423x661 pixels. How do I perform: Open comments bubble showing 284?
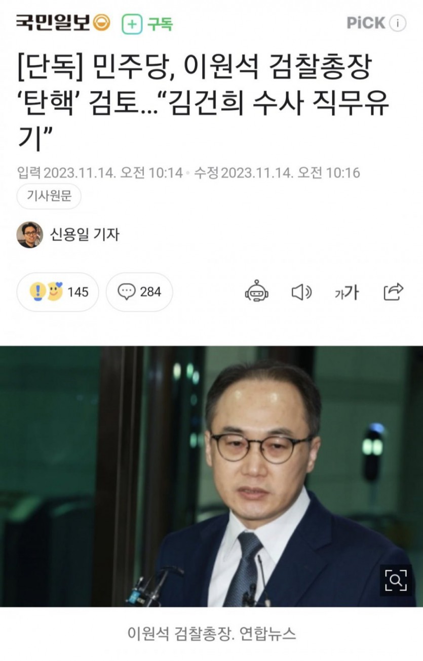[139, 292]
